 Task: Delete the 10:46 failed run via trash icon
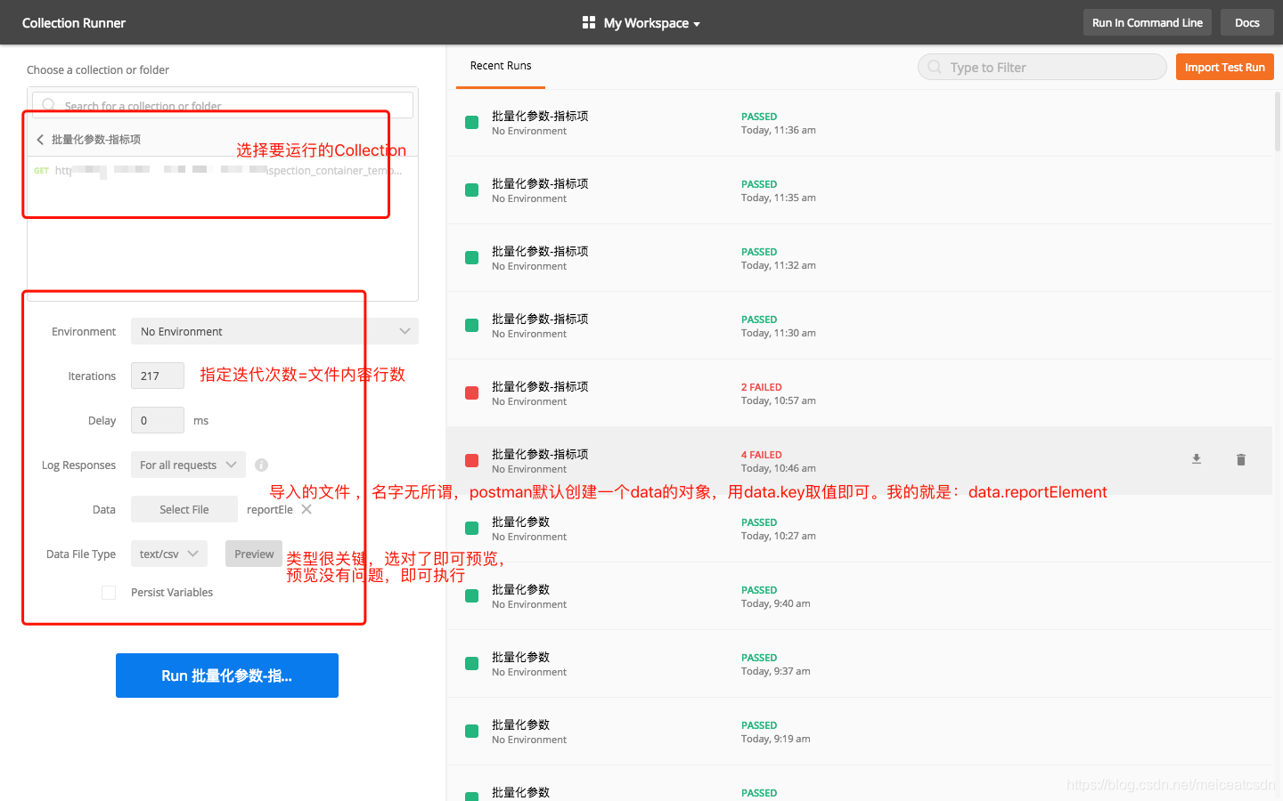(x=1241, y=459)
